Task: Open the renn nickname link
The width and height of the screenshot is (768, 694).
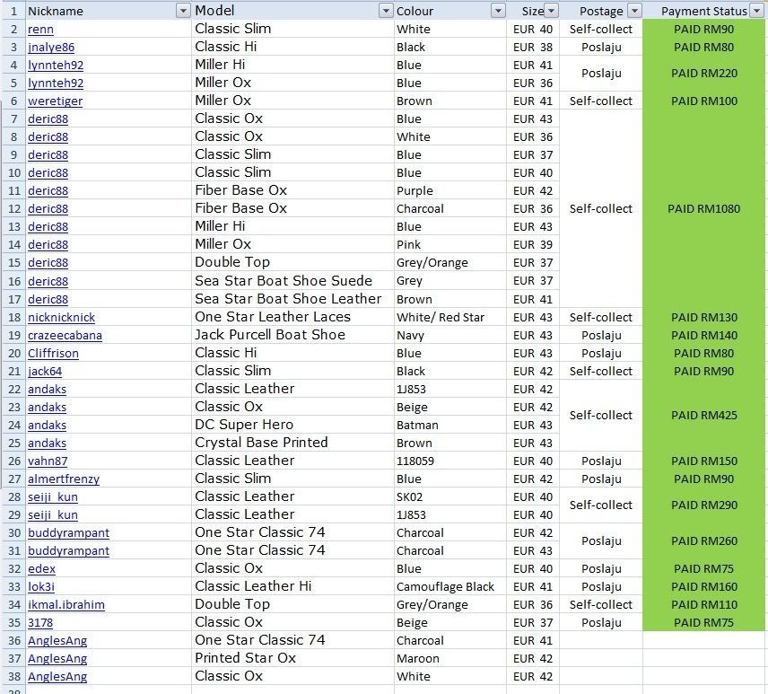Action: click(40, 30)
